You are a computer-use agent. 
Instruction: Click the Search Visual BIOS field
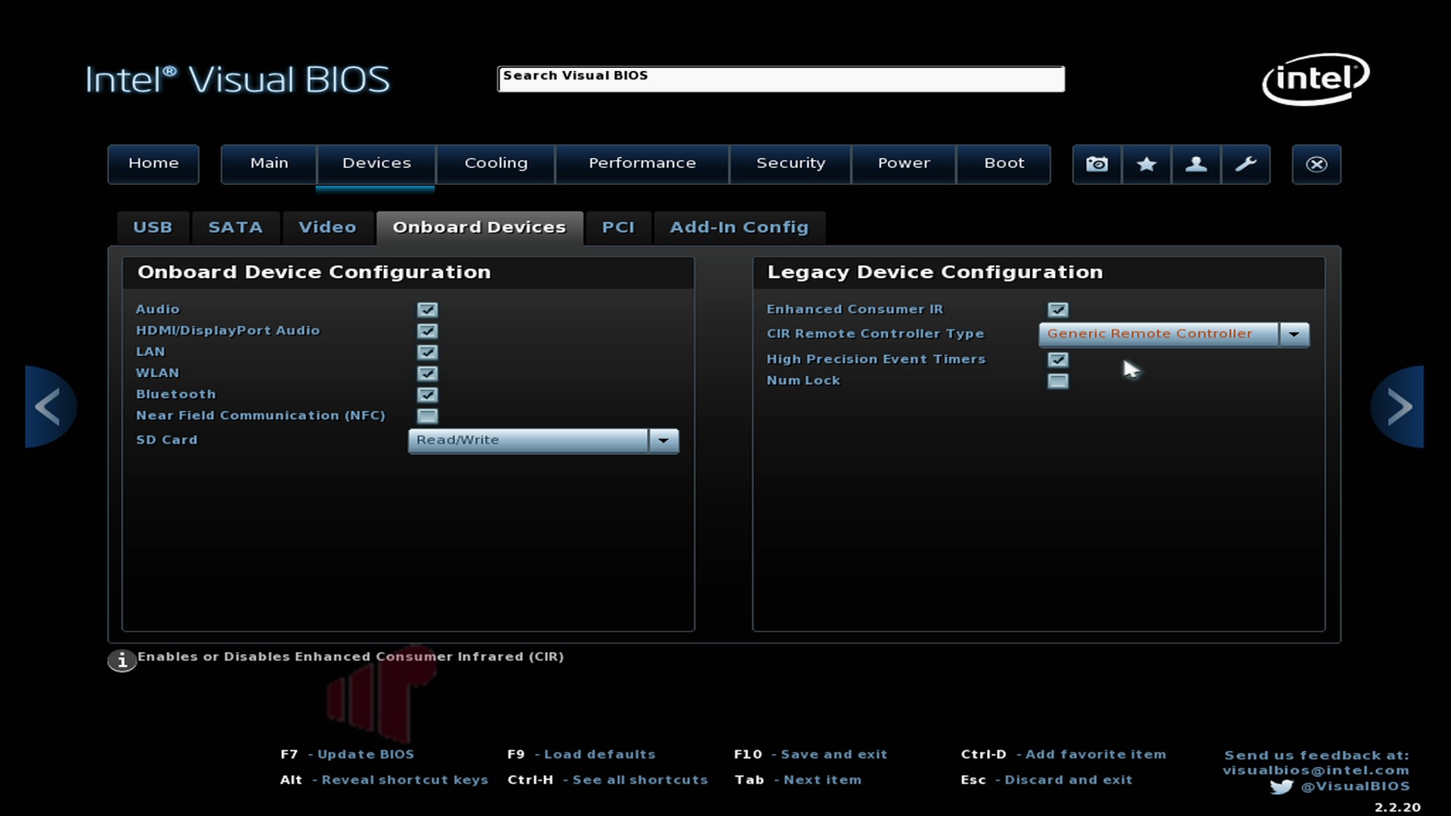[781, 79]
